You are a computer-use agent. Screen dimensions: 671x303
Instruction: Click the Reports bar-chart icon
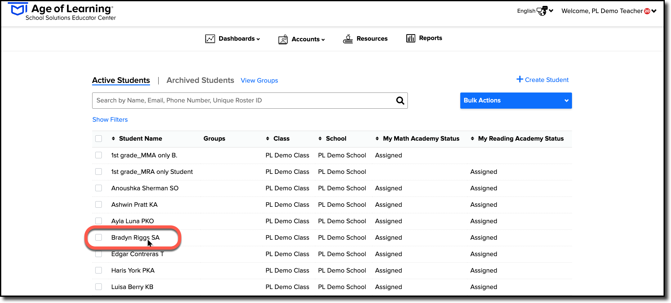pos(411,38)
